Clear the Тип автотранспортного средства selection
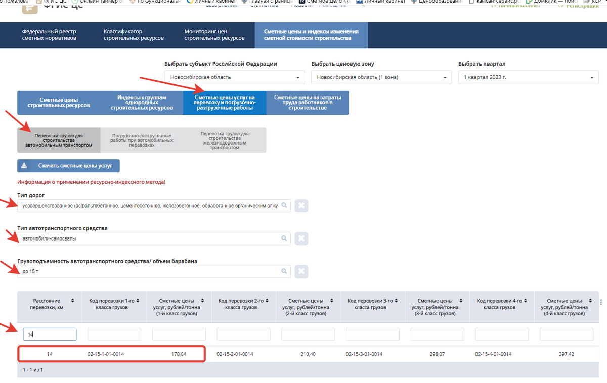Viewport: 607px width, 383px height. pos(301,238)
